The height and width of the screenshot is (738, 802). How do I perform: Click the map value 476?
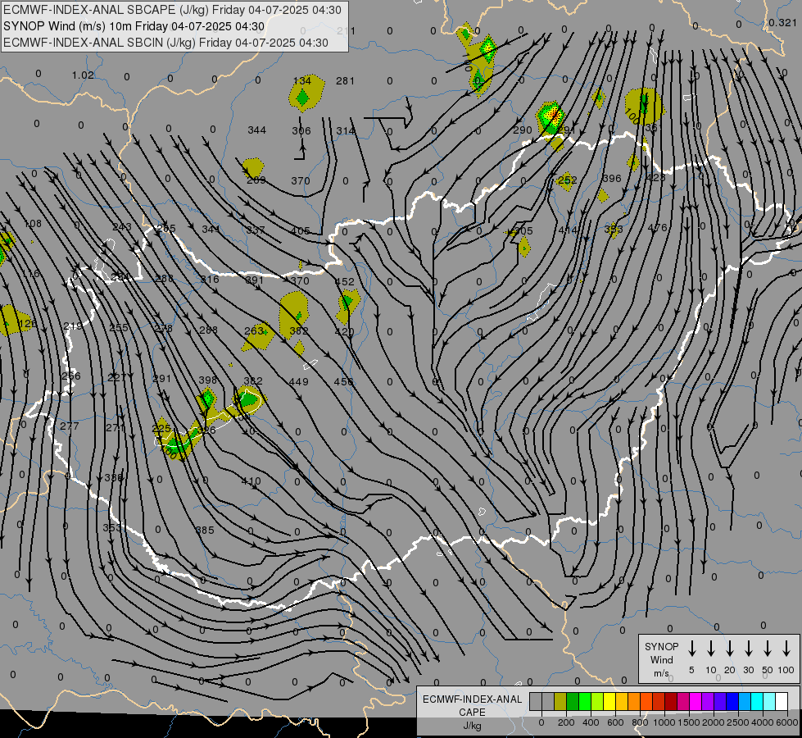(658, 227)
